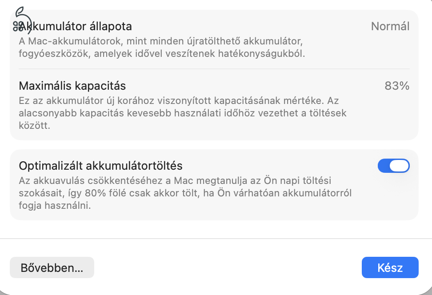
Task: Click the Normál battery status value
Action: coord(390,26)
